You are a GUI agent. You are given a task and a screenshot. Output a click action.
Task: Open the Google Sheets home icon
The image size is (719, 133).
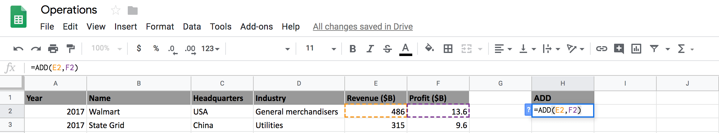[19, 17]
